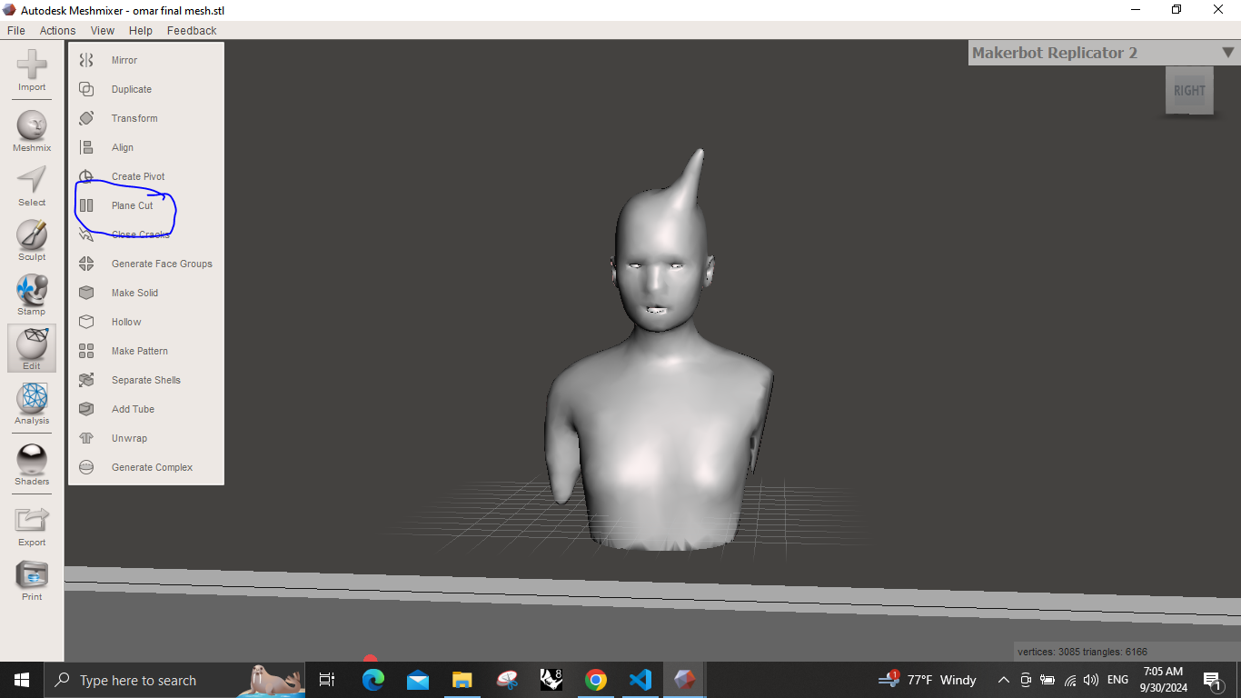
Task: Open the weather widget showing 77°F Windy
Action: tap(928, 680)
